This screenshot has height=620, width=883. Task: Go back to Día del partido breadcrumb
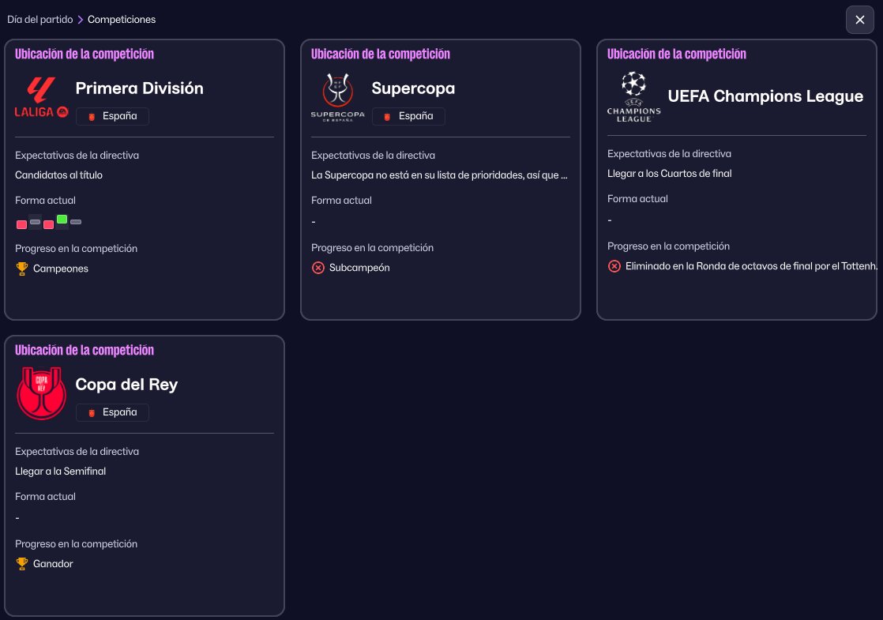[39, 20]
